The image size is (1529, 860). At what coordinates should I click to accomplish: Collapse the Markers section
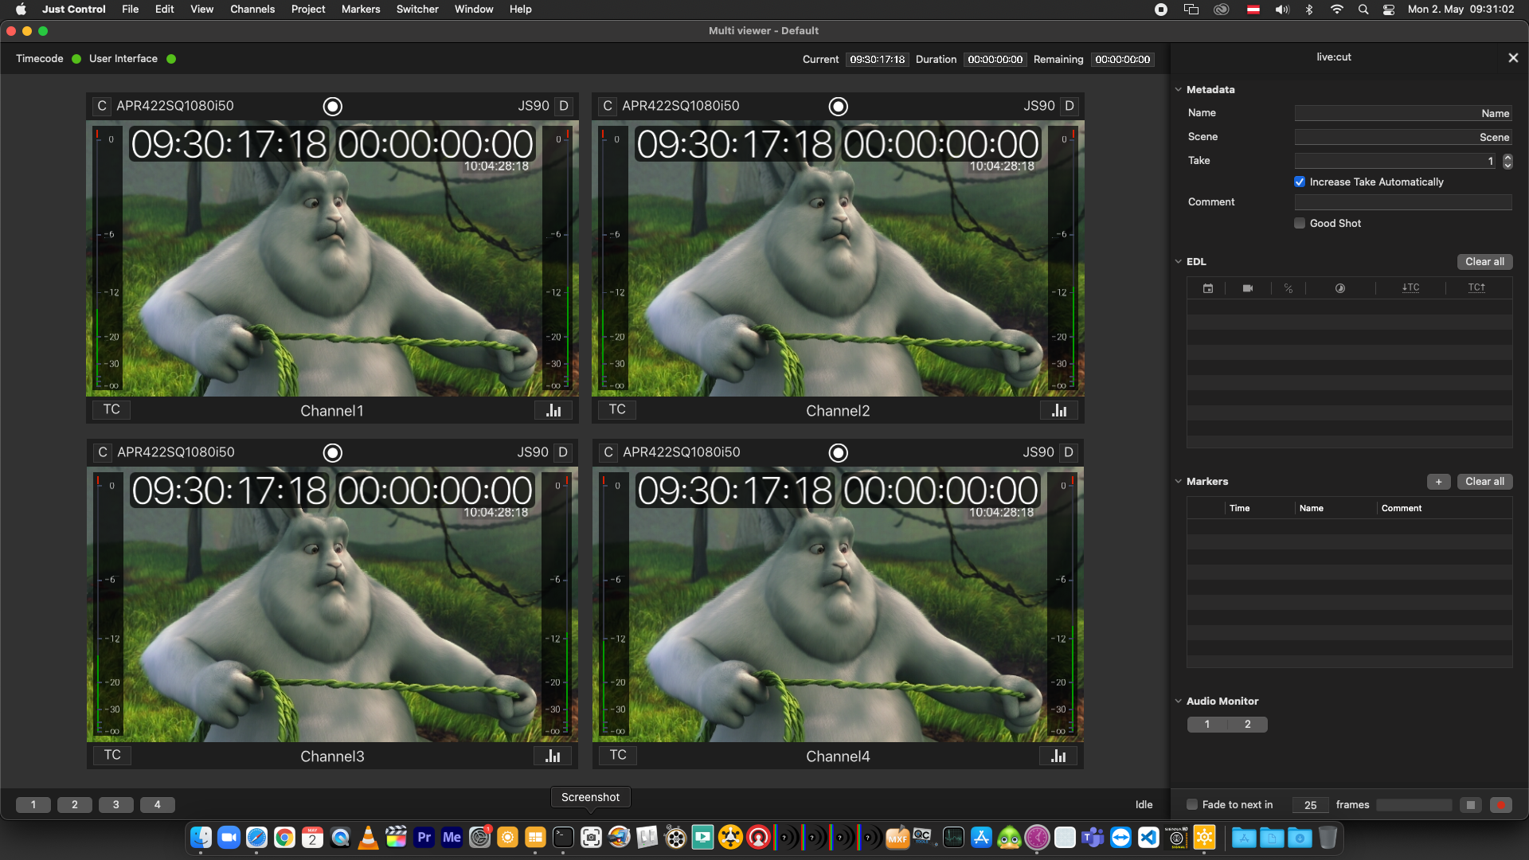[1179, 481]
